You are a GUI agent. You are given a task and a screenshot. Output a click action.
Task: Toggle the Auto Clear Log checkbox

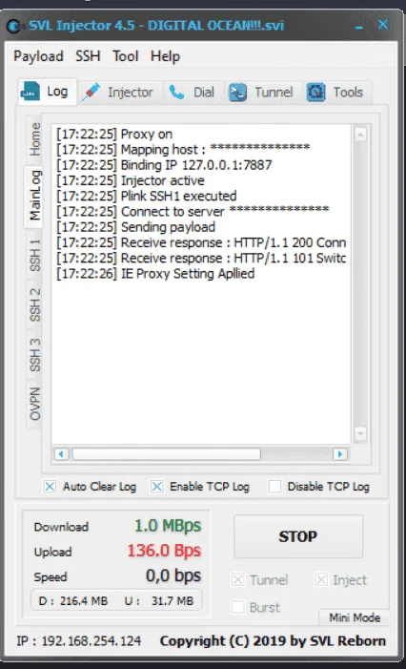click(50, 487)
